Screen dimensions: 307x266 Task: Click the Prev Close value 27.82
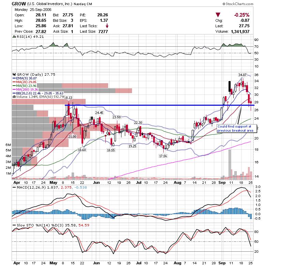click(41, 31)
